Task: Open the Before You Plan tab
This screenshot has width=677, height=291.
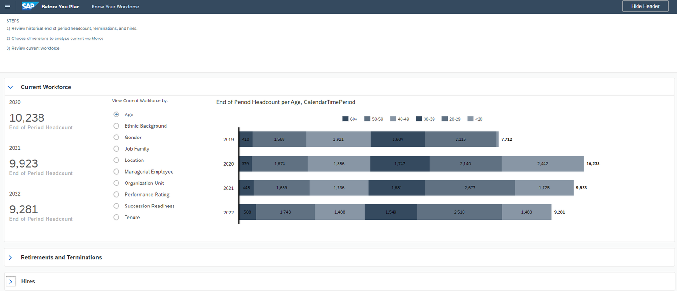Action: point(61,7)
